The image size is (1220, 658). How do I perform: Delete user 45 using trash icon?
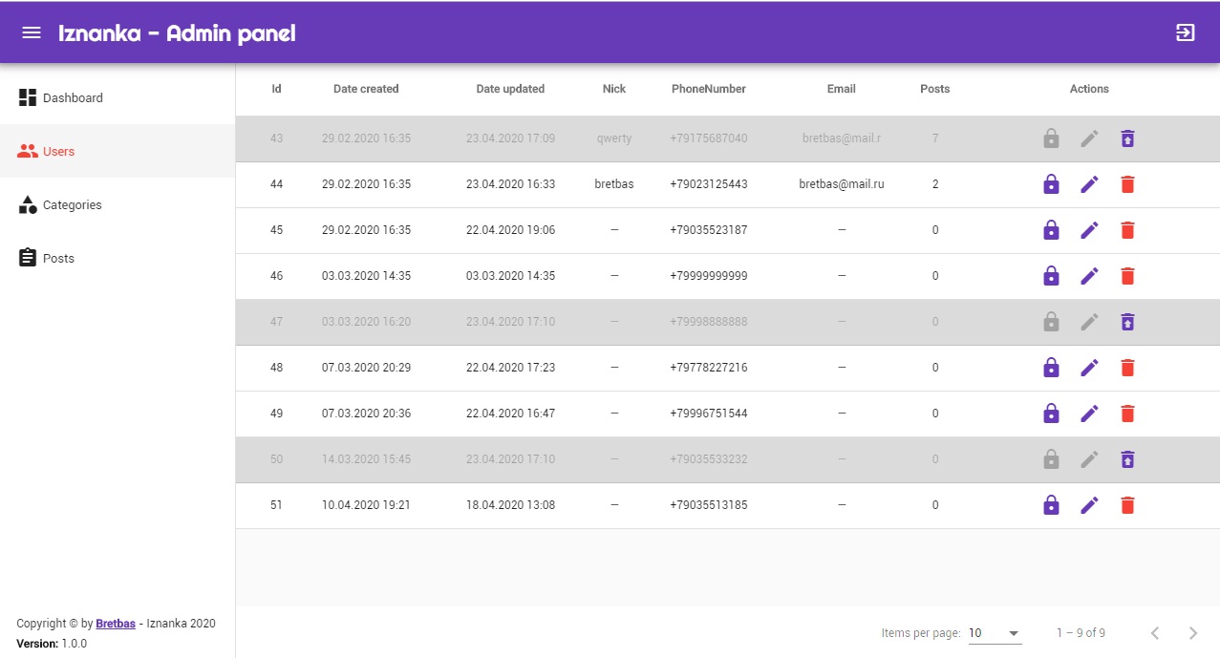point(1127,230)
